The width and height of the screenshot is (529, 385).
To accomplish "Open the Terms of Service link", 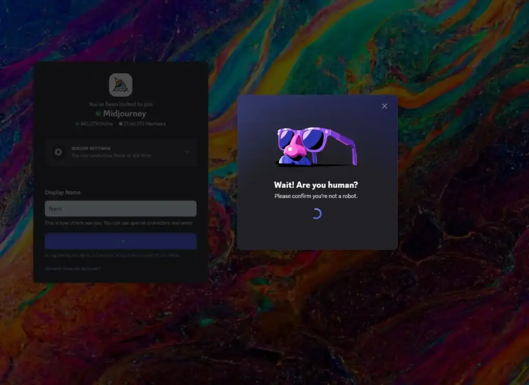I will pyautogui.click(x=130, y=255).
